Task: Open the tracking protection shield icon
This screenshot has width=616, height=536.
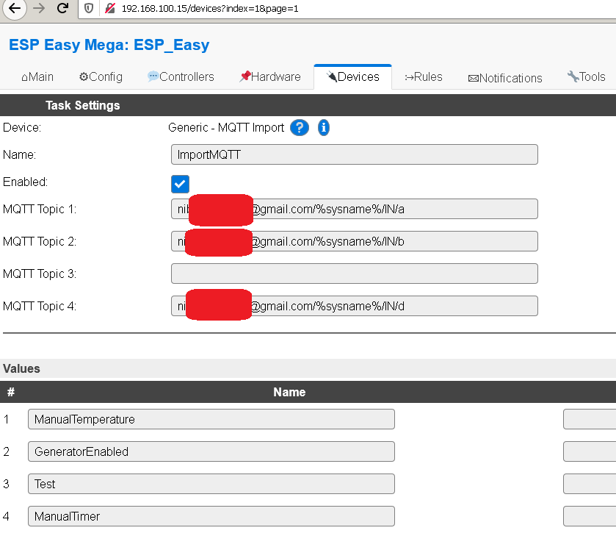Action: (89, 8)
